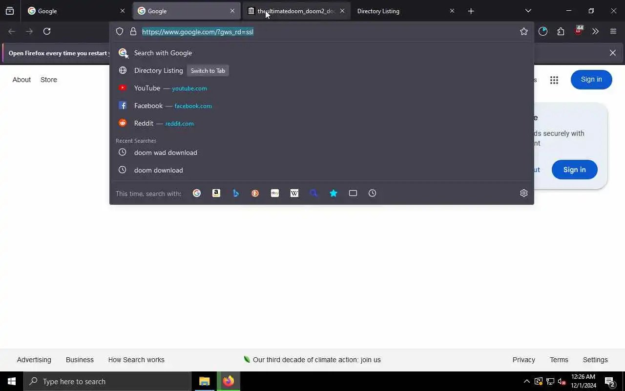Image resolution: width=625 pixels, height=391 pixels.
Task: Select recent search doom download
Action: click(321, 170)
